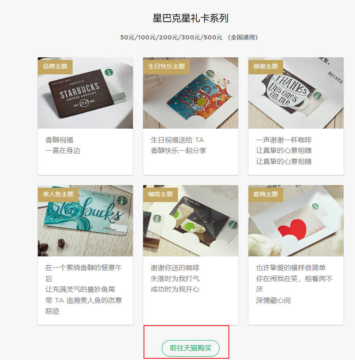Open the THANKS themed gift card image

click(x=296, y=93)
